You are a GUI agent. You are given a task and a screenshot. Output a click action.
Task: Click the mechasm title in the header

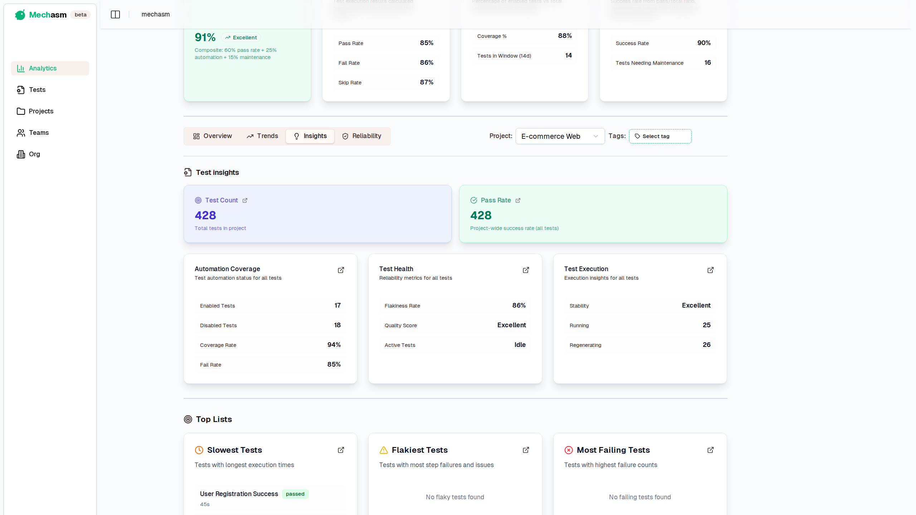(155, 14)
